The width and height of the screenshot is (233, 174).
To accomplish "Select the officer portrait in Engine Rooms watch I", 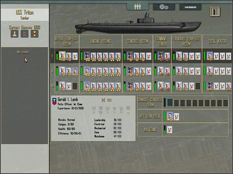I will click(x=87, y=56).
